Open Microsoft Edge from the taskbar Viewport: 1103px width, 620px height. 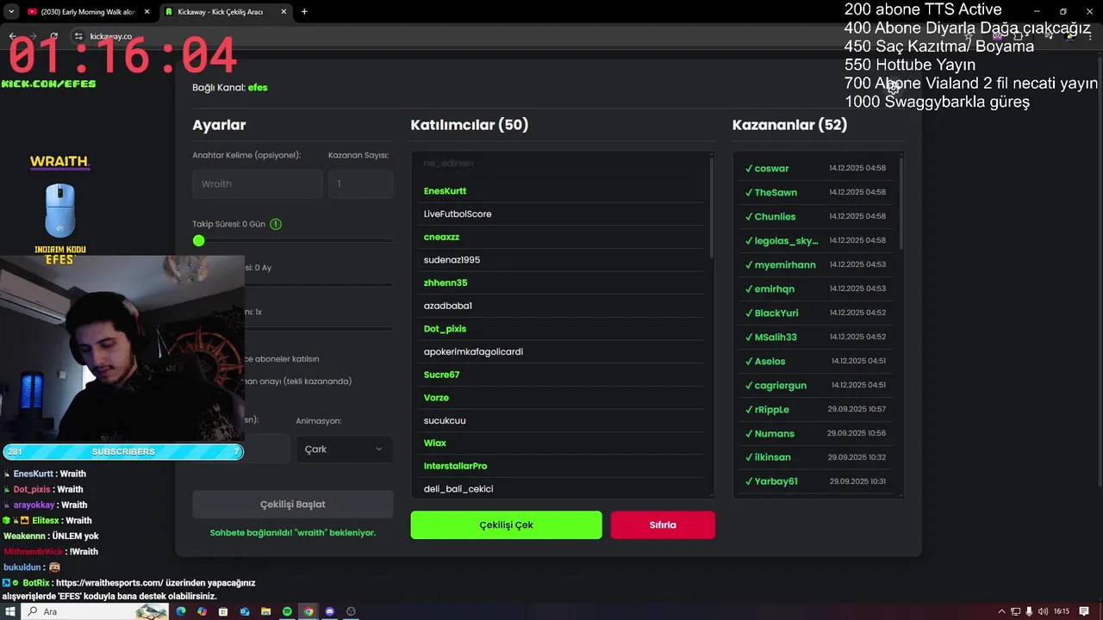click(181, 611)
